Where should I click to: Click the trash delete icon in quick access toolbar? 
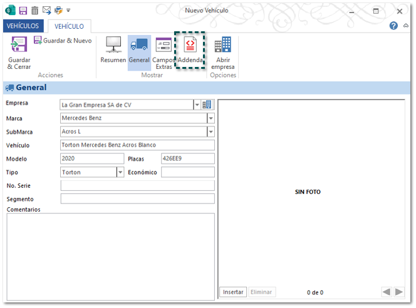coord(34,11)
